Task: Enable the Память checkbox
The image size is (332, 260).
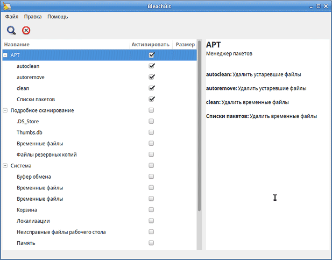Action: pyautogui.click(x=151, y=243)
